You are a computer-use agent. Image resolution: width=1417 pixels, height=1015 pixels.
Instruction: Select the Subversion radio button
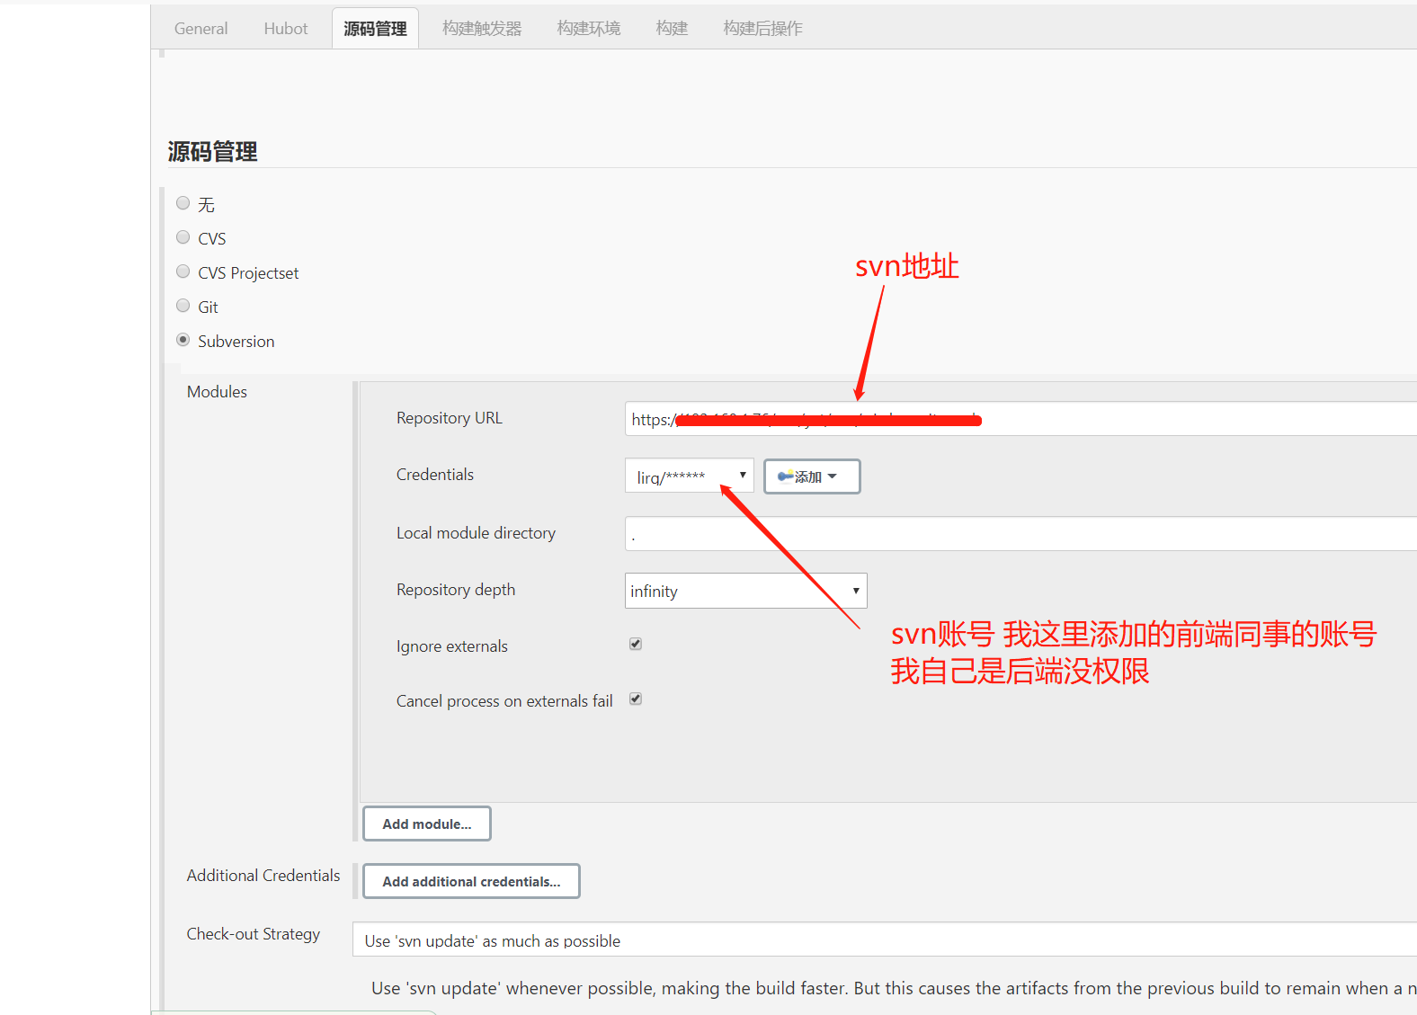183,340
